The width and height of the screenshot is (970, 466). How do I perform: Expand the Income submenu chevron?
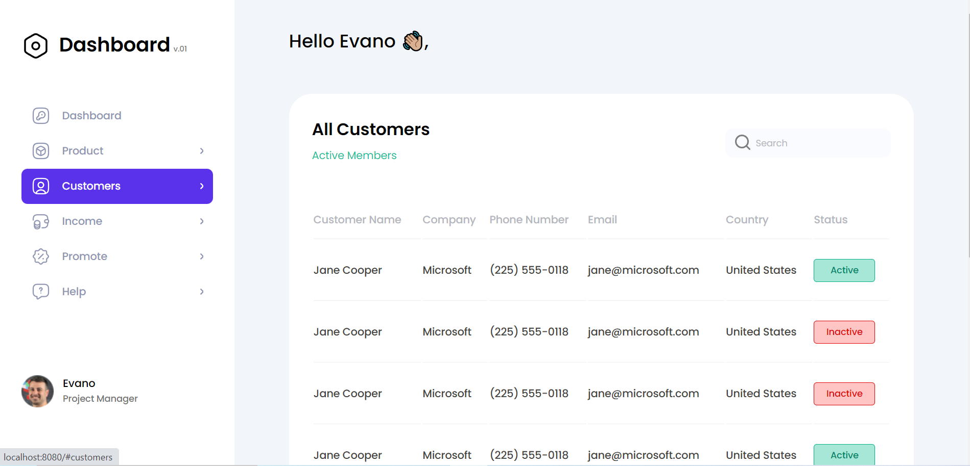coord(202,221)
